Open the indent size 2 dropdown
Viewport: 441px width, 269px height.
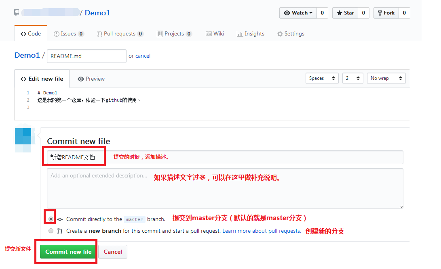(353, 78)
